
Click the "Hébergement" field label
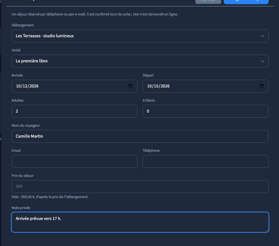(x=22, y=25)
